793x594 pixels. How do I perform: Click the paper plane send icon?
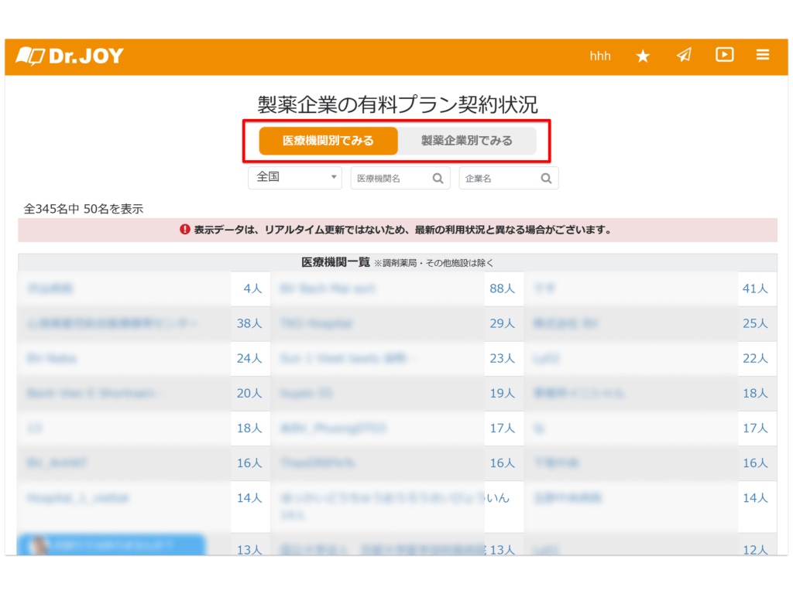tap(684, 55)
